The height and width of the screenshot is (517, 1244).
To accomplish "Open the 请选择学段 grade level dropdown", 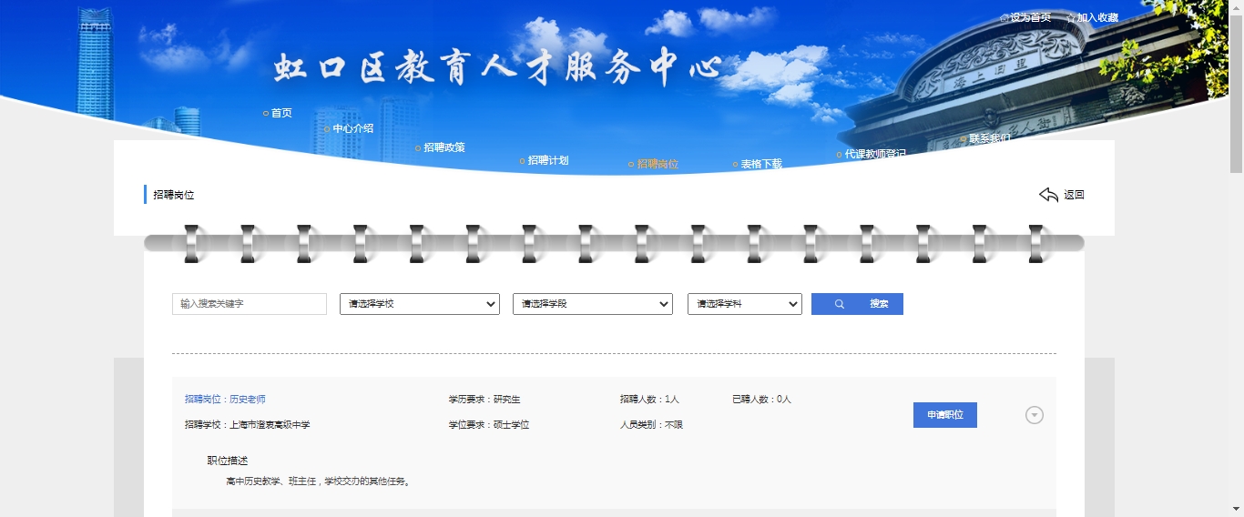I will point(592,304).
